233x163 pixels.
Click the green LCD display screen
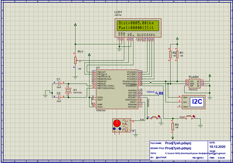[x=138, y=25]
